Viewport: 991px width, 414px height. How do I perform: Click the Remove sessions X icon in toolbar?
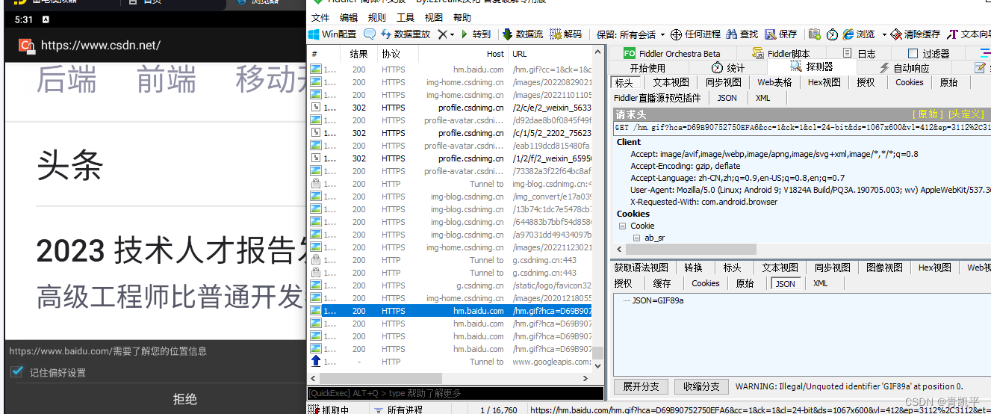pos(443,34)
